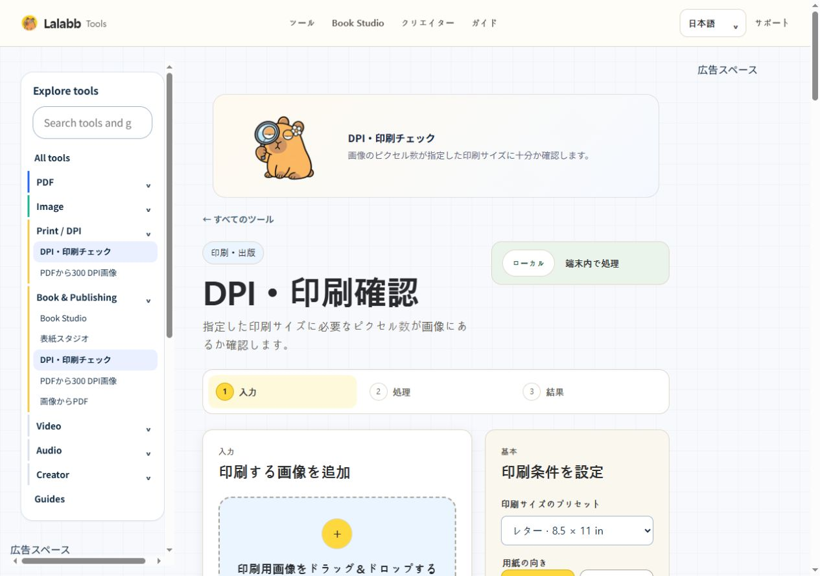Open DPI・印刷チェック under Book & Publishing
Viewport: 820px width, 576px height.
click(95, 360)
